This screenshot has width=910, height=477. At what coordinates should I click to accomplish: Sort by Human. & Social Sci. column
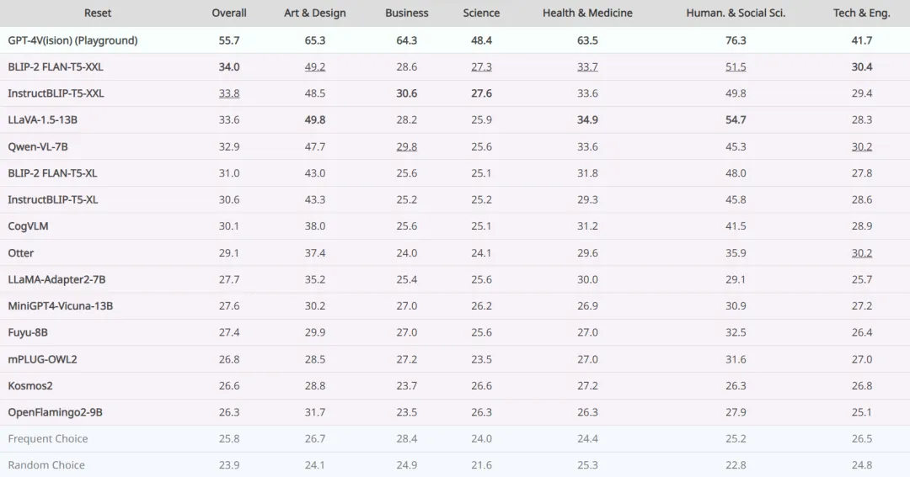[x=736, y=13]
